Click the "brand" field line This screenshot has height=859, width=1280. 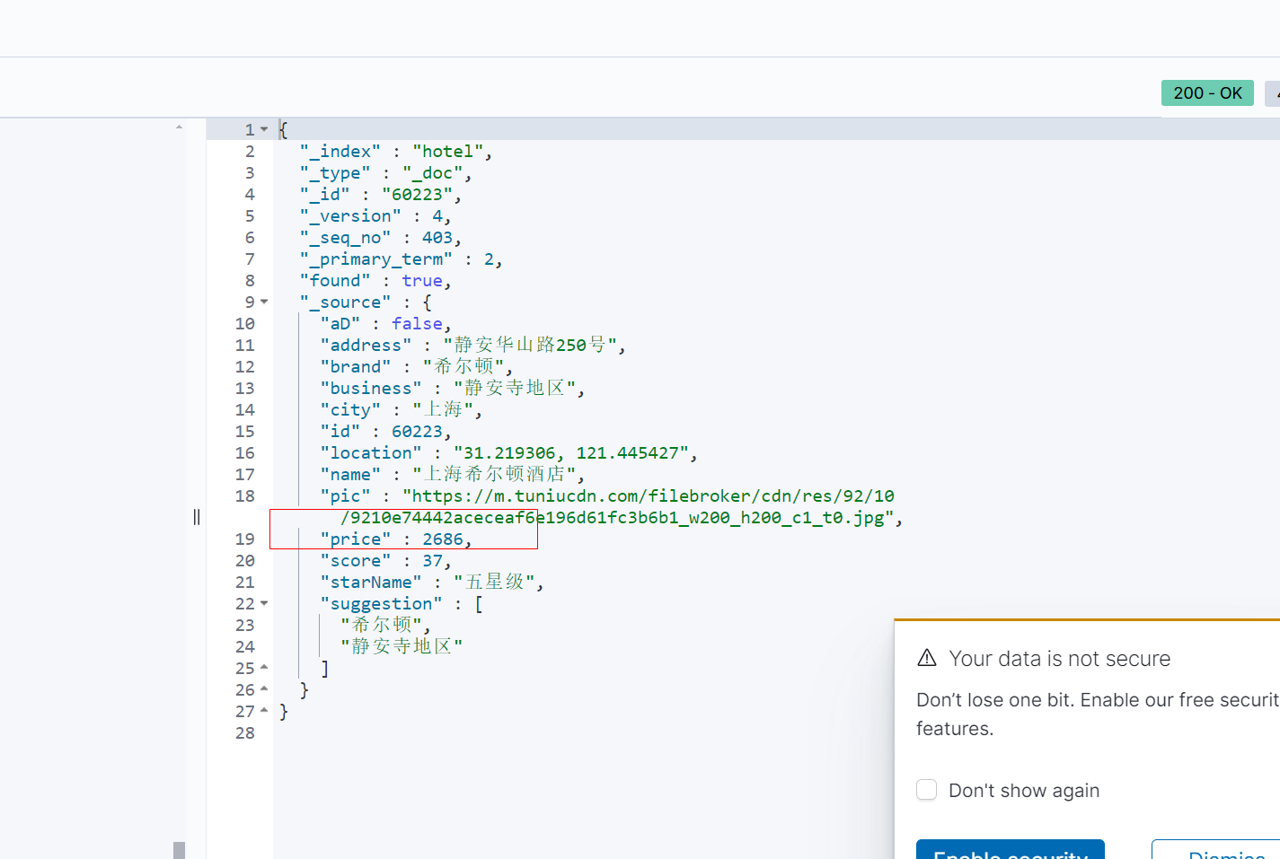[x=417, y=366]
